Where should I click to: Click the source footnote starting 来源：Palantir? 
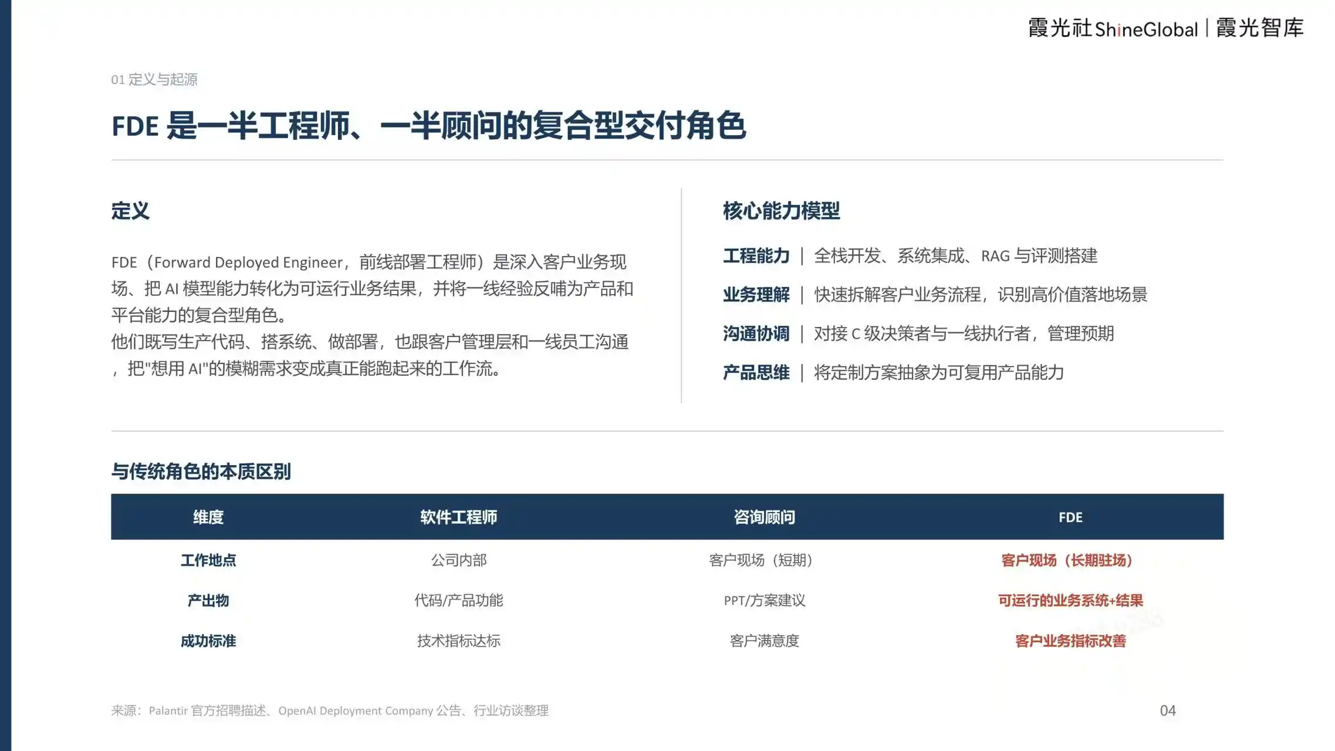[x=330, y=710]
